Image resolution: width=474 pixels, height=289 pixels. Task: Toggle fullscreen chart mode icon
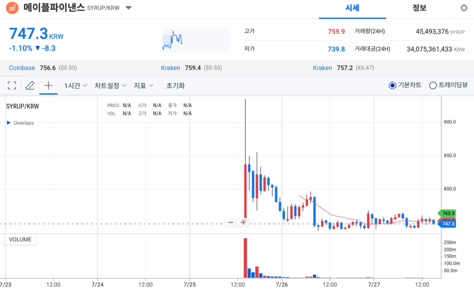pyautogui.click(x=12, y=85)
